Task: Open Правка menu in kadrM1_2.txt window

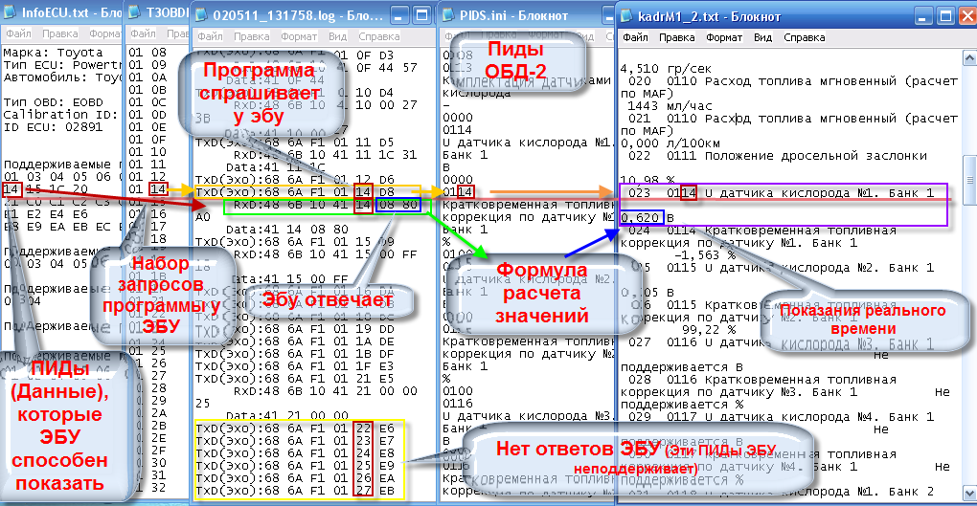Action: click(677, 38)
